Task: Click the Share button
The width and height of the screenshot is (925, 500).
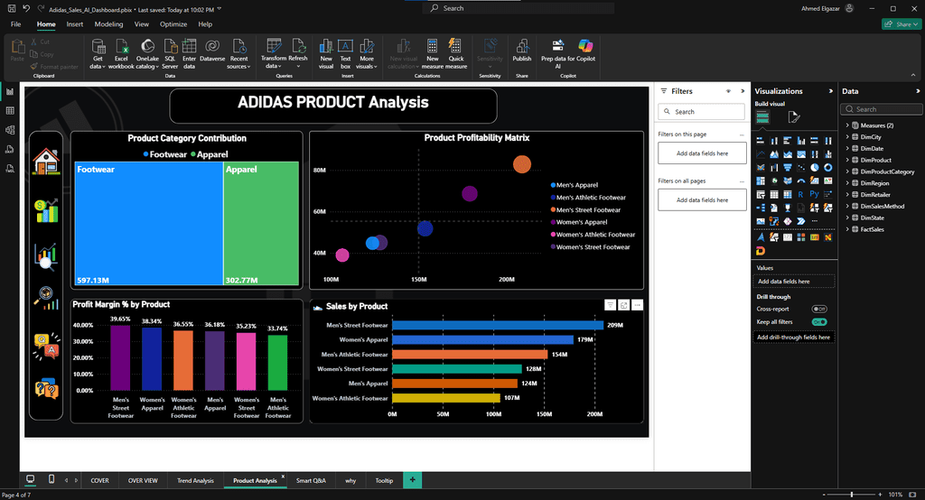Action: [x=902, y=24]
